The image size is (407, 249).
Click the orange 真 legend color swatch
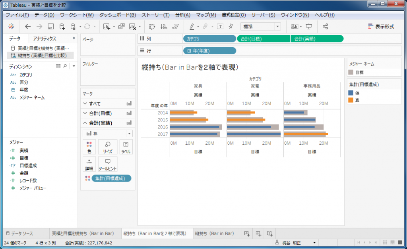click(351, 100)
